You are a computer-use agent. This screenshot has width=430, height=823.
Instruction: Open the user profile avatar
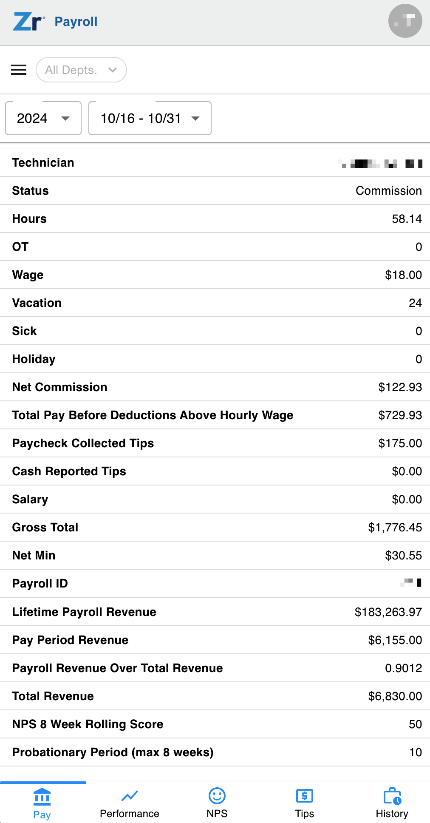coord(405,21)
